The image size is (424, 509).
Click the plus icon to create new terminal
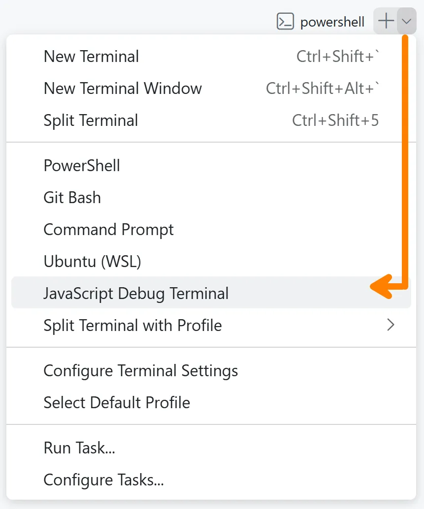[x=386, y=21]
